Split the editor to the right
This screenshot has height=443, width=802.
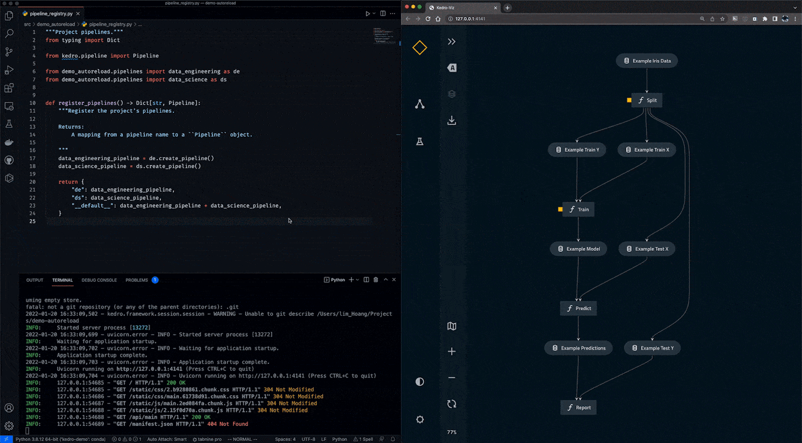tap(383, 14)
